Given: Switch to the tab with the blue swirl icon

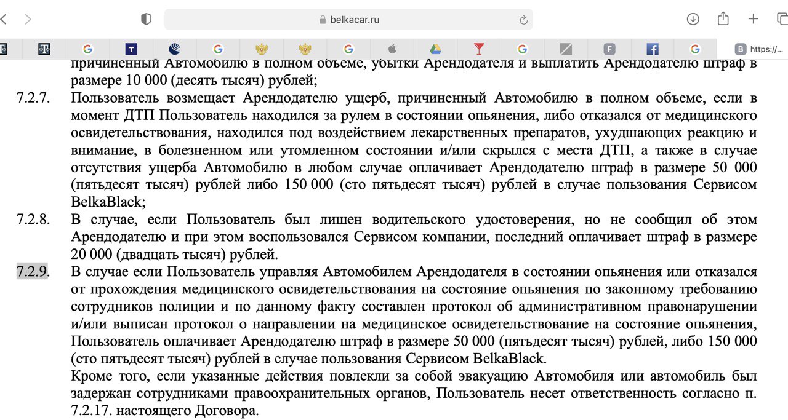Looking at the screenshot, I should click(175, 49).
